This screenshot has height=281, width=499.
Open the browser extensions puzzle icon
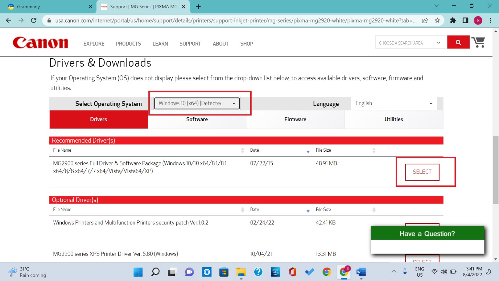tap(453, 21)
